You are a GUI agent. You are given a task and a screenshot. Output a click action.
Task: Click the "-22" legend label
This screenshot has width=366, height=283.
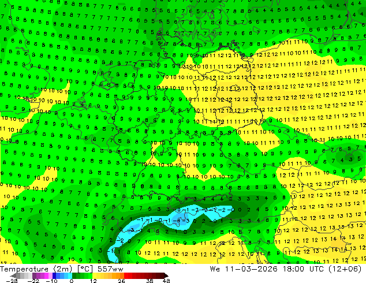33,281
